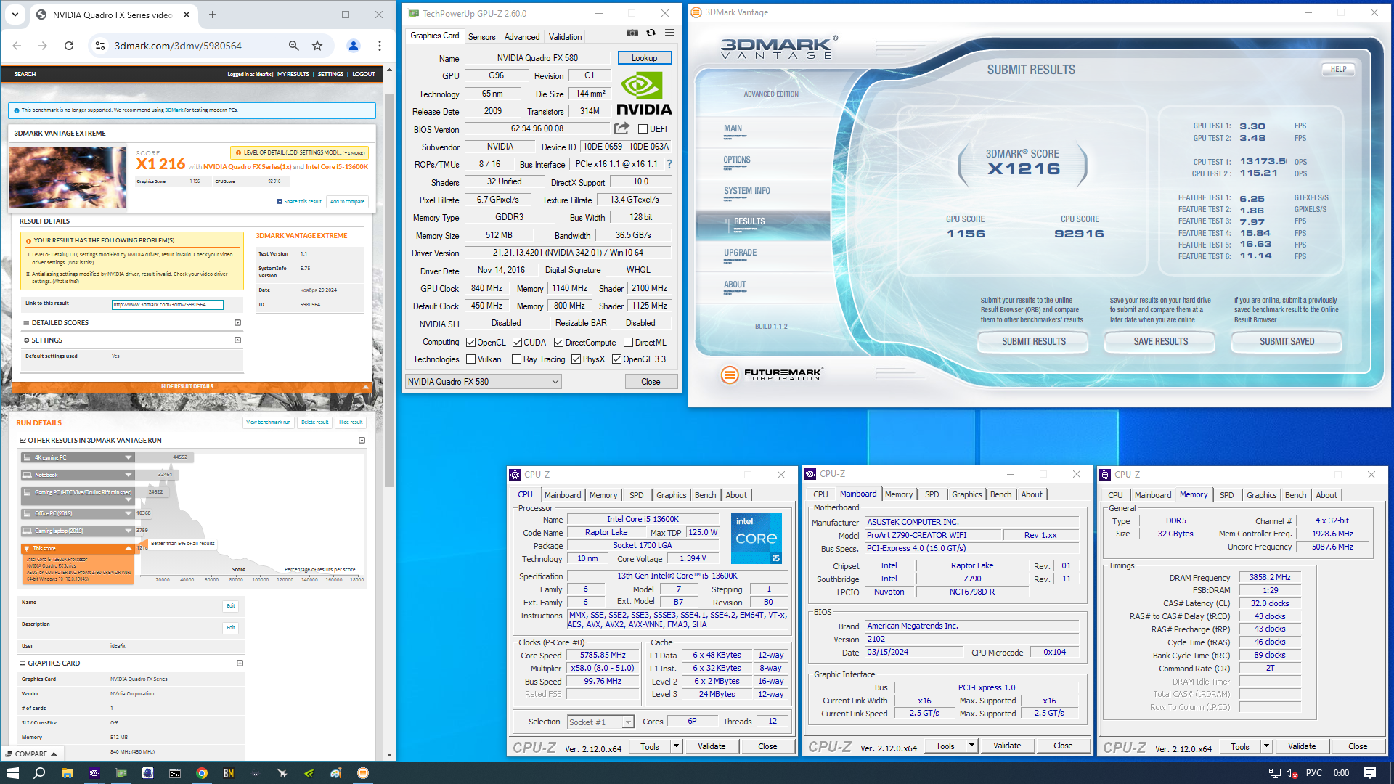Open the notification center icon

pyautogui.click(x=1370, y=773)
